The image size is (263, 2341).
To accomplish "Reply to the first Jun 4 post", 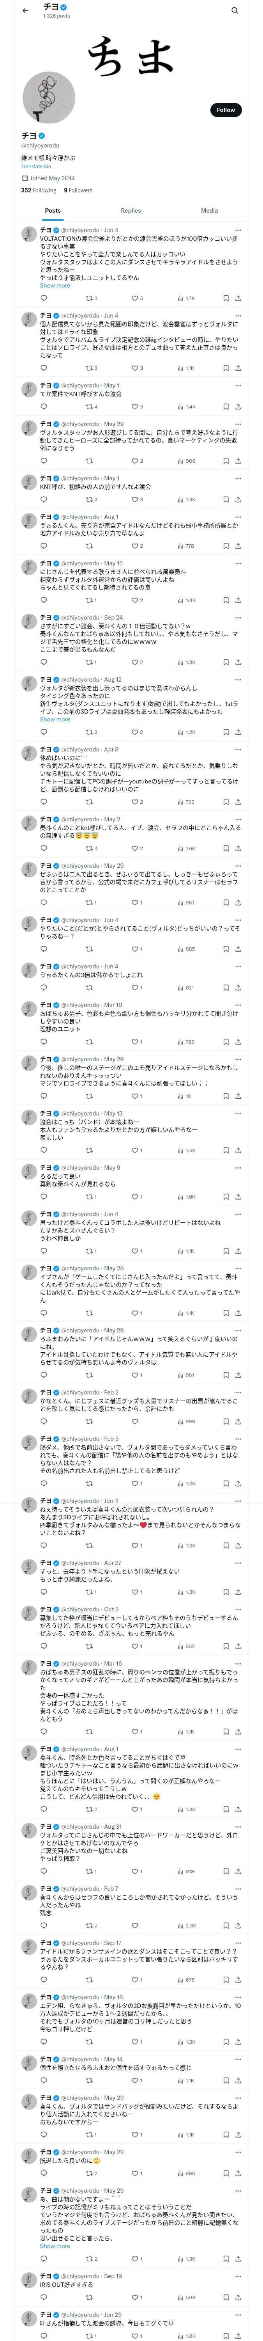I will coord(44,298).
